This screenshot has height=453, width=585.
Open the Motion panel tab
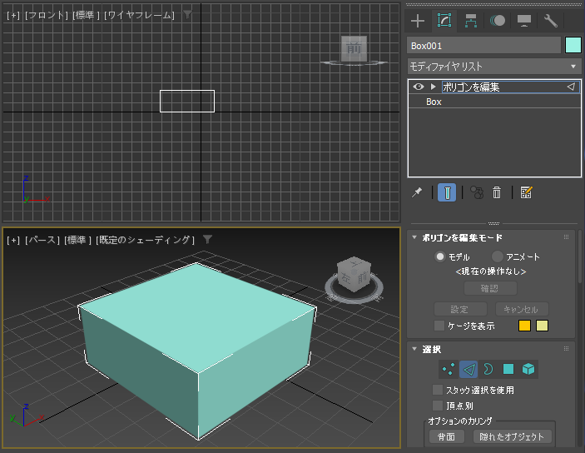tap(498, 21)
